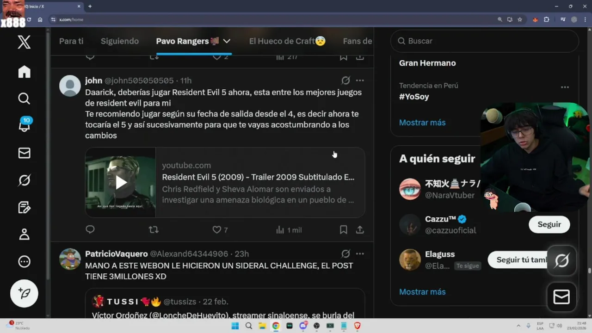Play the Resident Evil 5 trailer thumbnail
The width and height of the screenshot is (592, 333).
coord(121,182)
